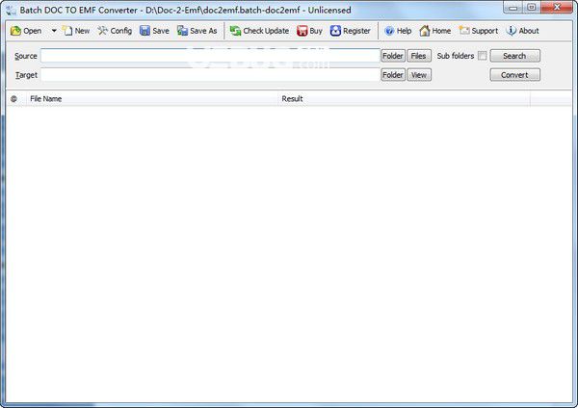This screenshot has height=408, width=578.
Task: Minimize the converter window
Action: pos(512,8)
